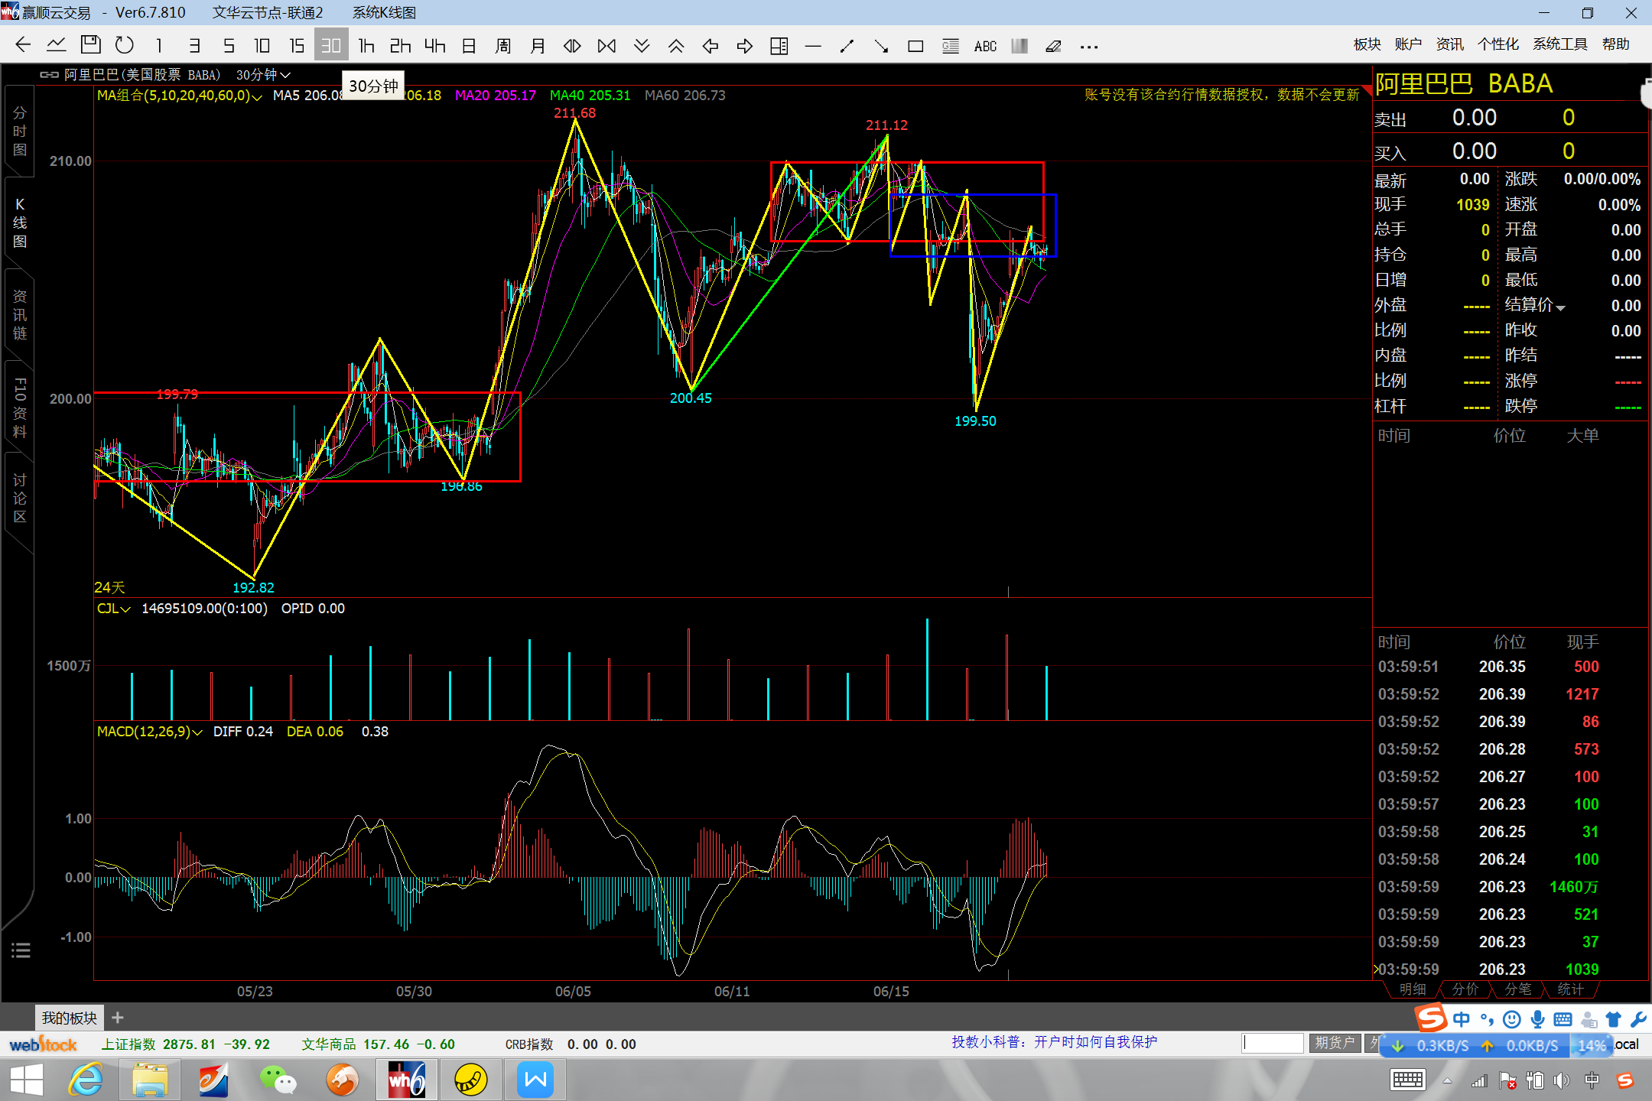Open WeChat from the taskbar

pos(278,1080)
